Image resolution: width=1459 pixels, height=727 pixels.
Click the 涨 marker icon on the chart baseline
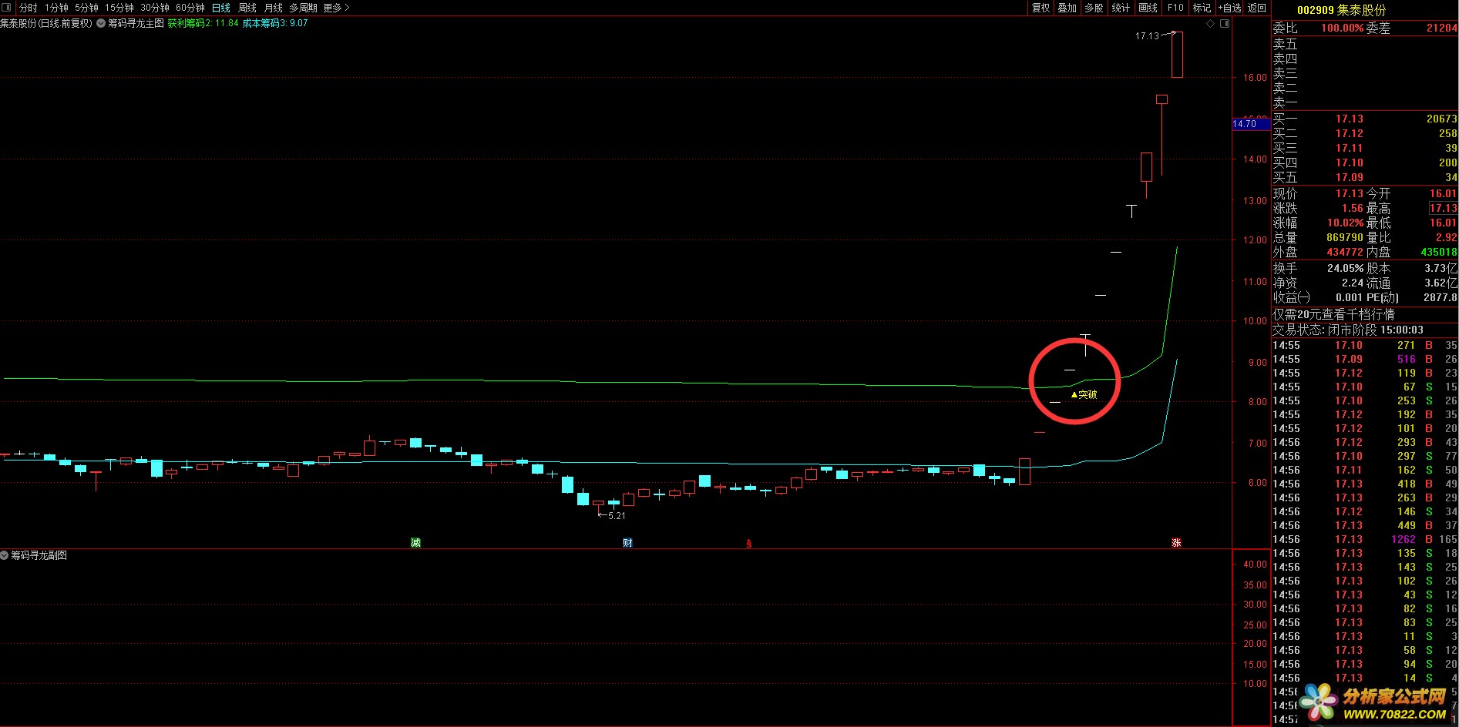[x=1176, y=543]
